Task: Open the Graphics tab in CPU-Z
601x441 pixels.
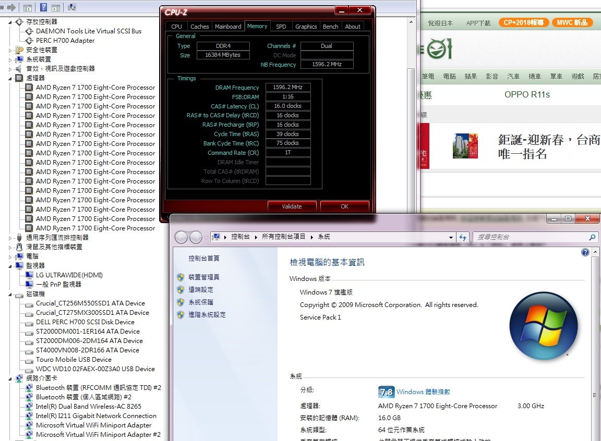Action: [306, 27]
